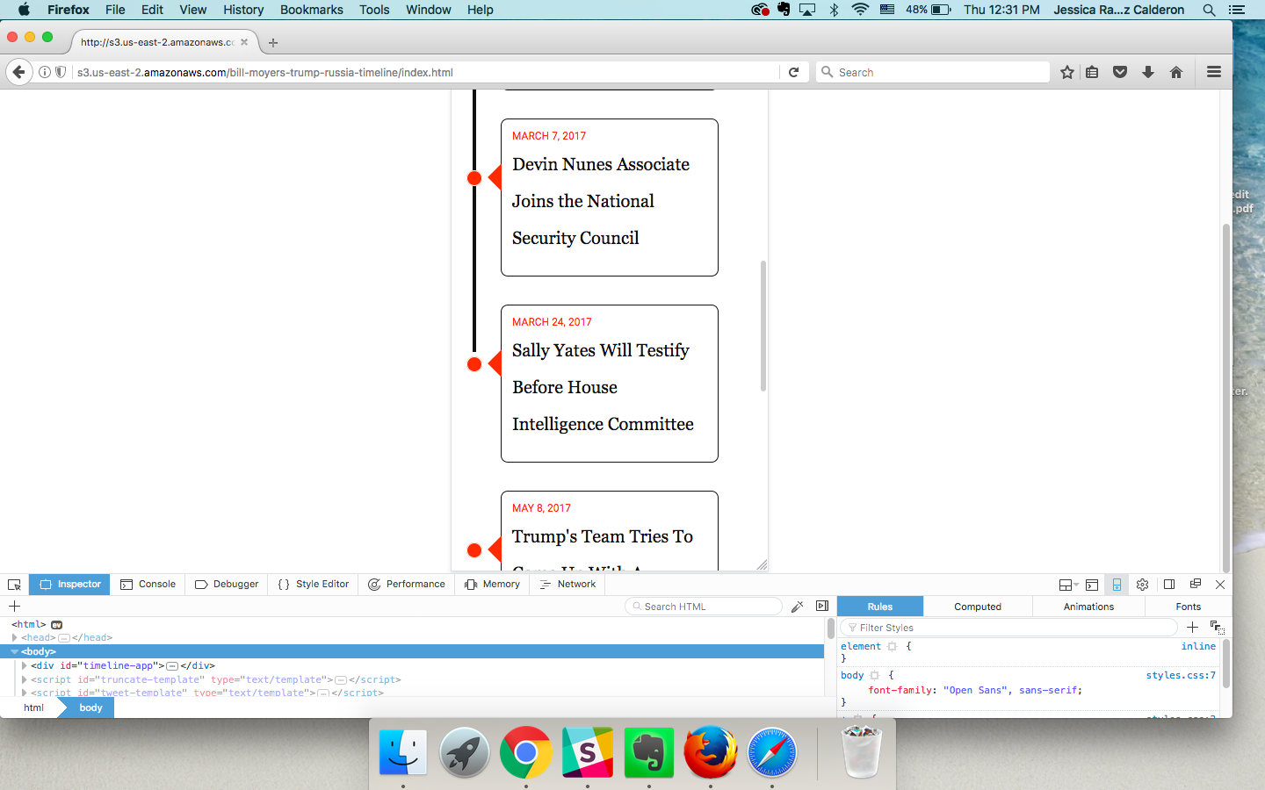This screenshot has width=1265, height=790.
Task: Open the styles.css:7 source link
Action: tap(1180, 676)
